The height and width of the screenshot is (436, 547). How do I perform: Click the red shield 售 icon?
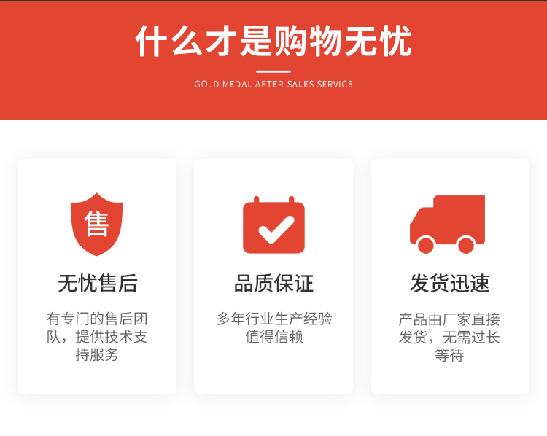tap(96, 224)
